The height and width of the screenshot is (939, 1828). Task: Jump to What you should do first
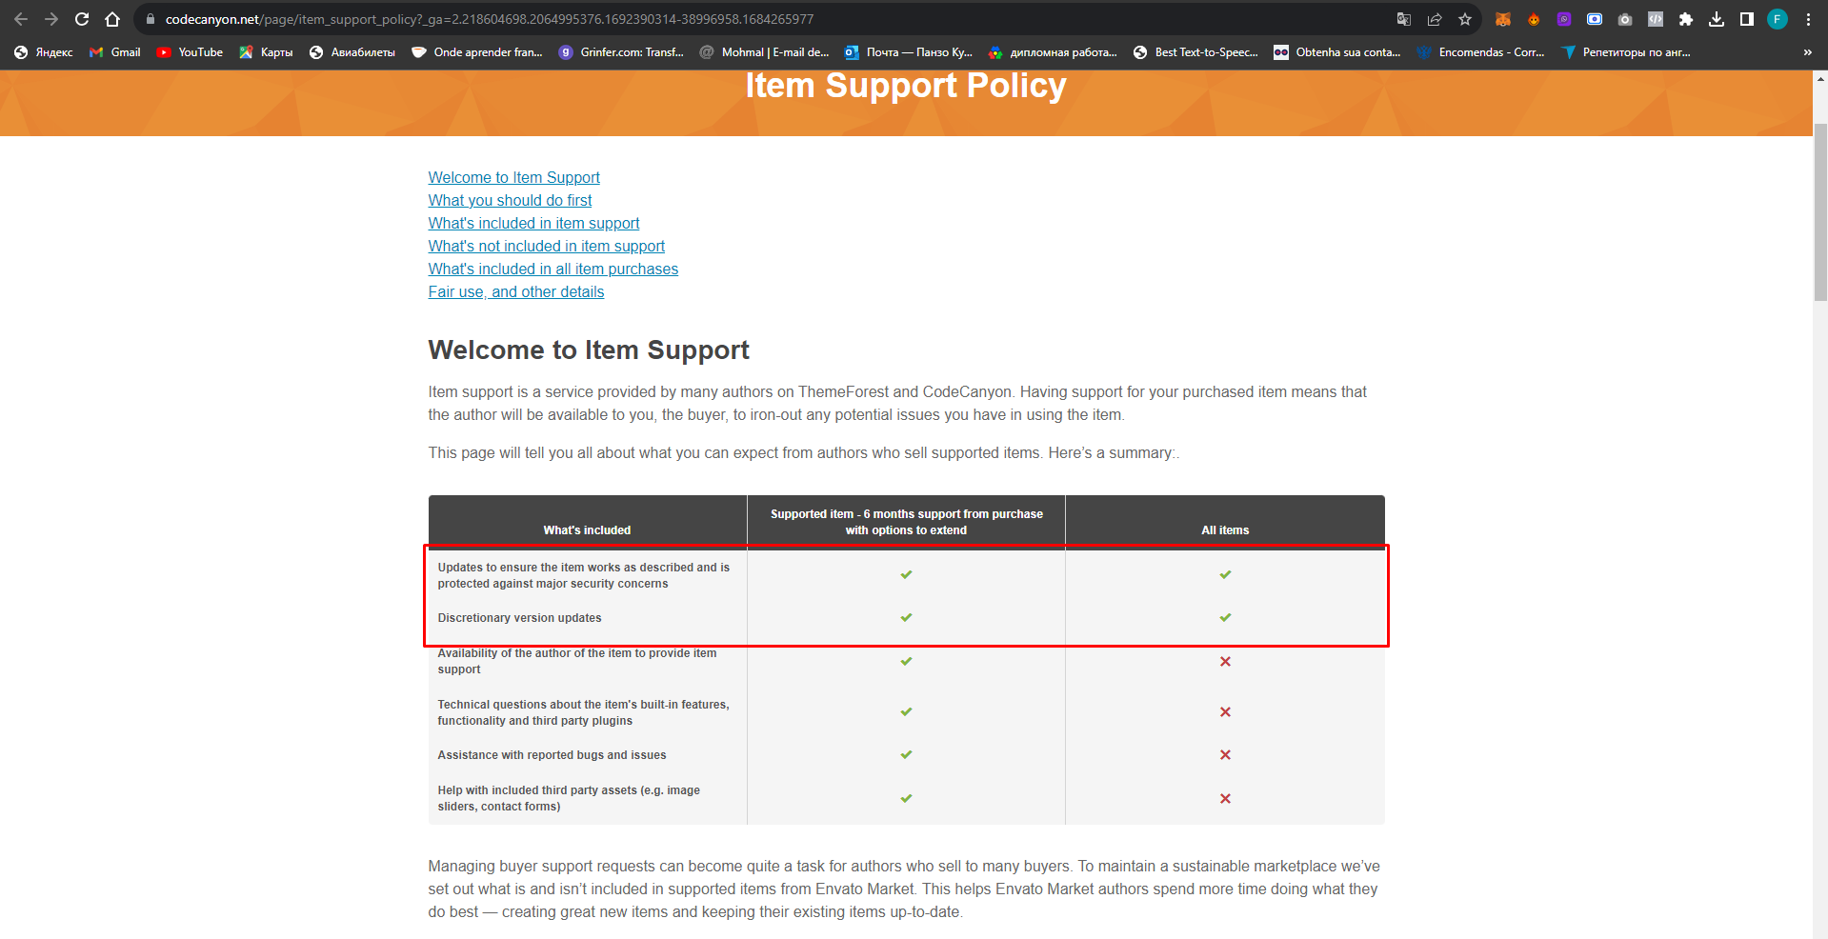(x=510, y=200)
